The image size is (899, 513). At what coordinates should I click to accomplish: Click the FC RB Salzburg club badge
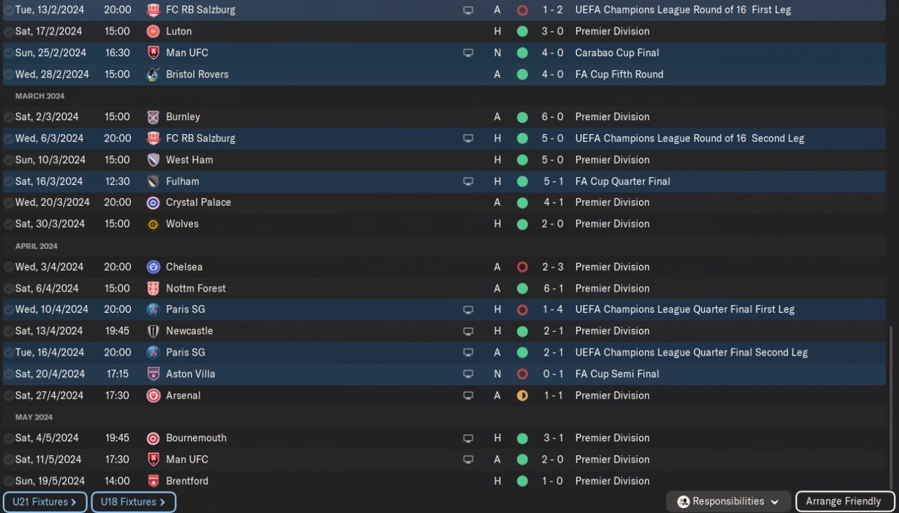(x=153, y=11)
